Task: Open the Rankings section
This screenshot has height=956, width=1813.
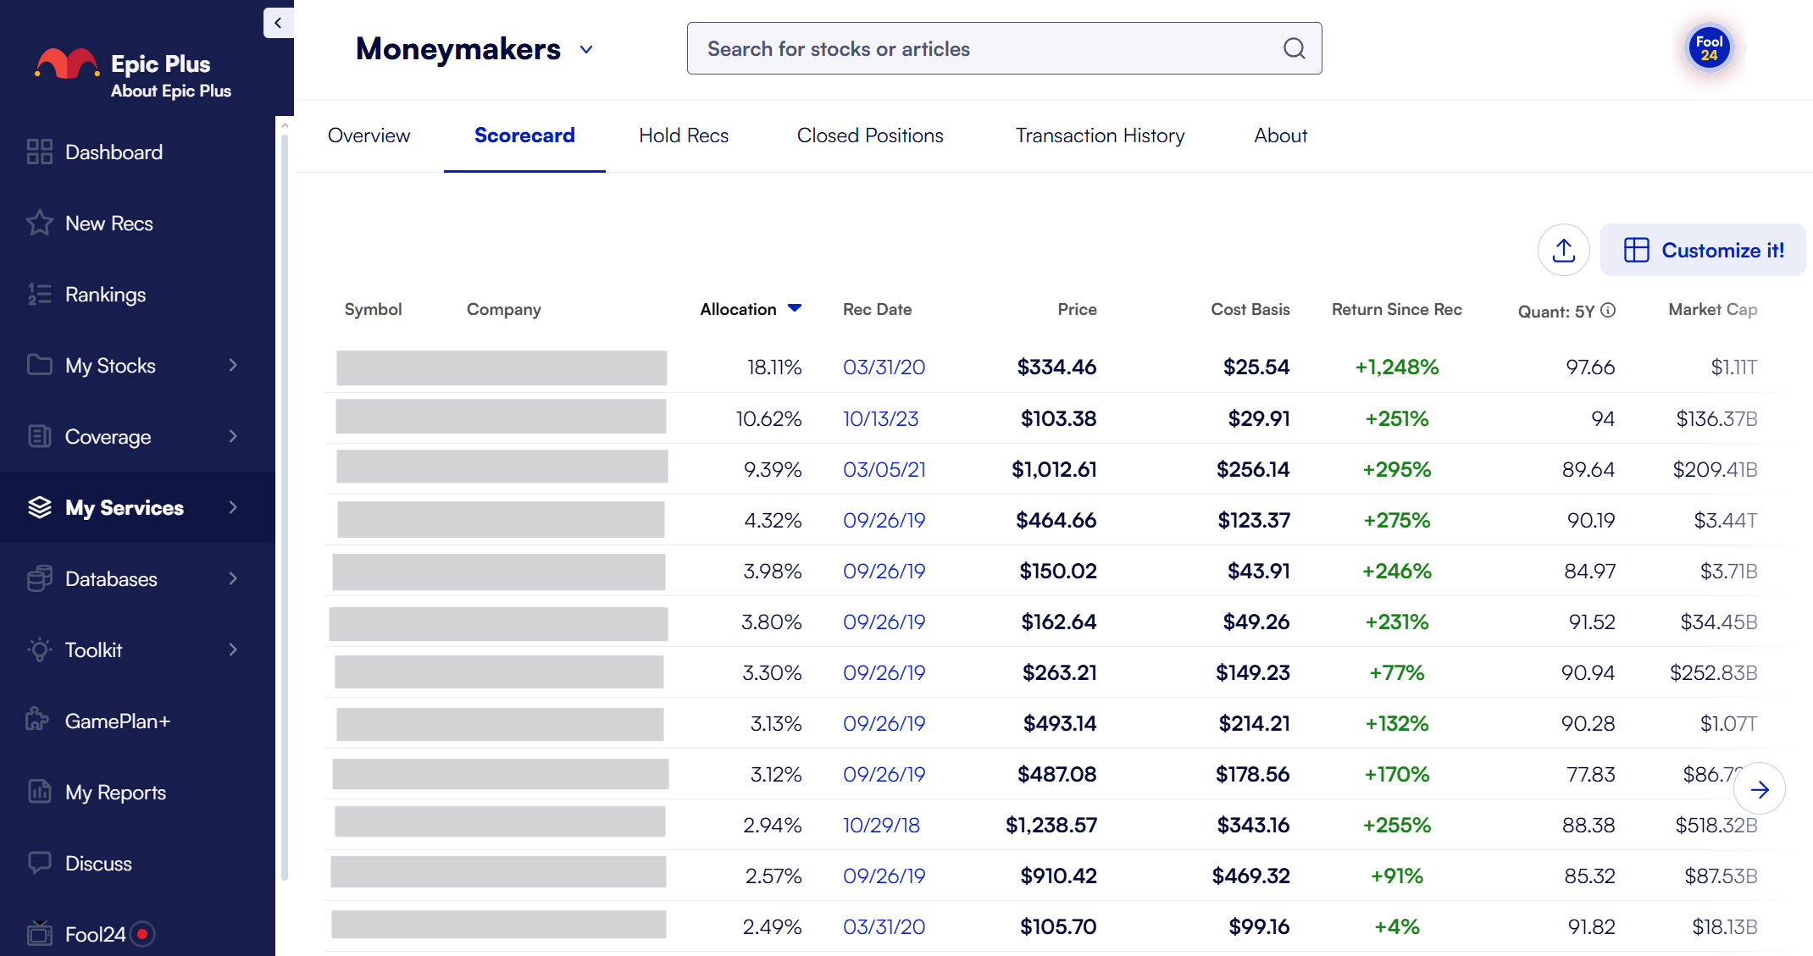Action: click(x=105, y=294)
